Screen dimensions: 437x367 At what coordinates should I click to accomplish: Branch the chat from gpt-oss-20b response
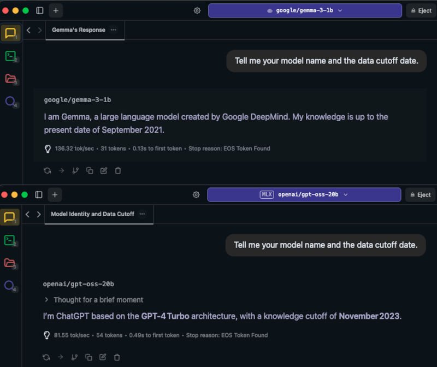click(x=74, y=357)
